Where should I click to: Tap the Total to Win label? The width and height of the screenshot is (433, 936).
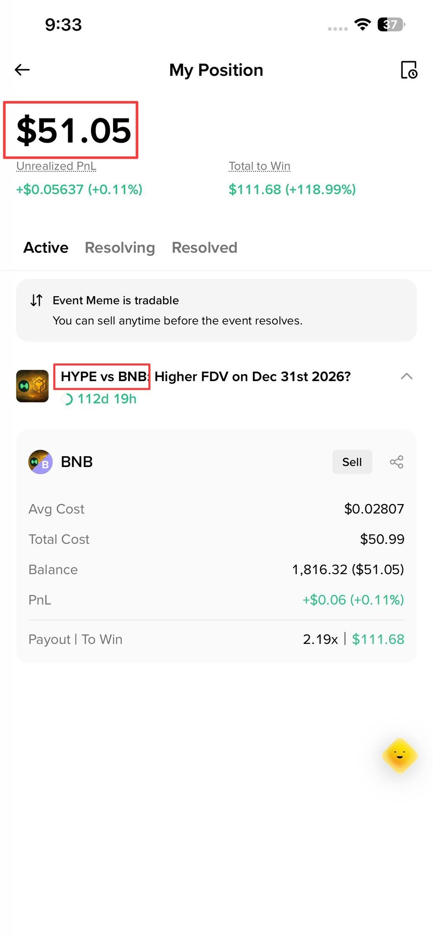point(259,166)
